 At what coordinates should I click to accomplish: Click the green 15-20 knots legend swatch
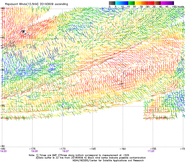[x=131, y=3]
